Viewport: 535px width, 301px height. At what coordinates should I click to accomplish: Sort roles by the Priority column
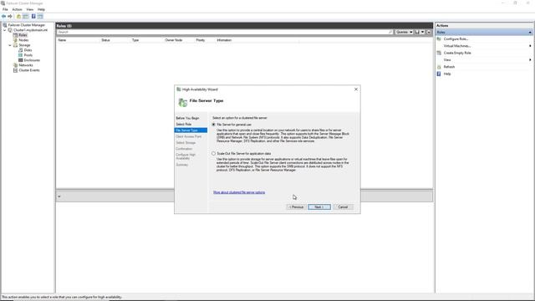pyautogui.click(x=201, y=40)
